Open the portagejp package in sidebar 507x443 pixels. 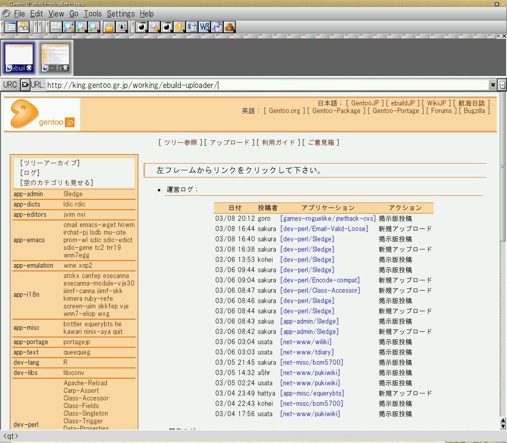77,342
